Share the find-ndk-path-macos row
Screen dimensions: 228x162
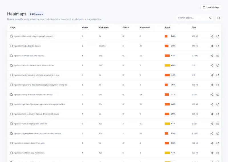click(212, 46)
